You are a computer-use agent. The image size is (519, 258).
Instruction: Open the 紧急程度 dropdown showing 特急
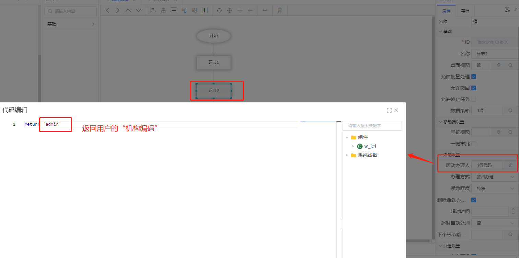[494, 188]
